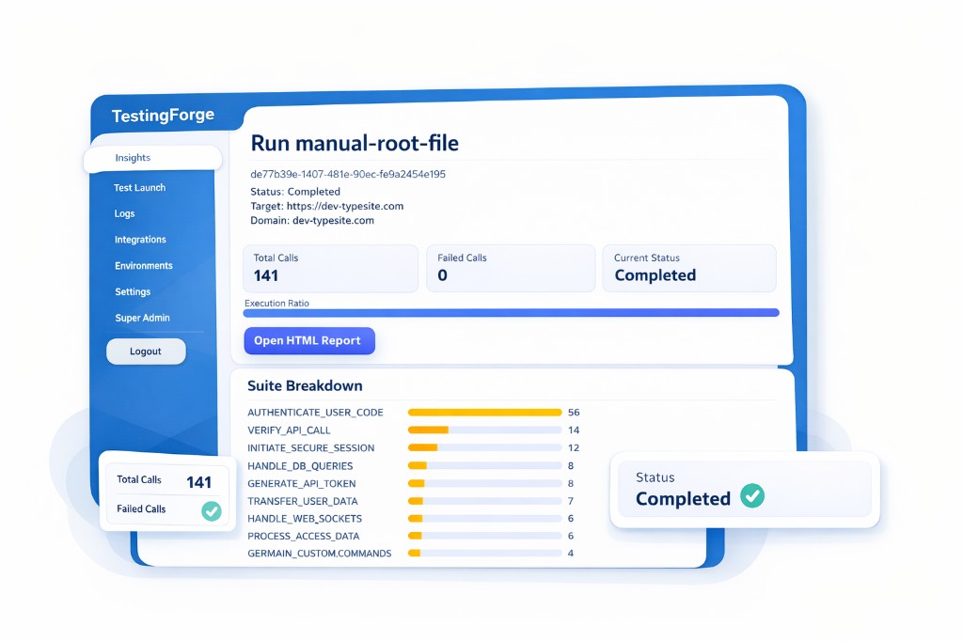Viewport: 963px width, 641px height.
Task: Click the Total Calls 141 card
Action: pos(330,269)
